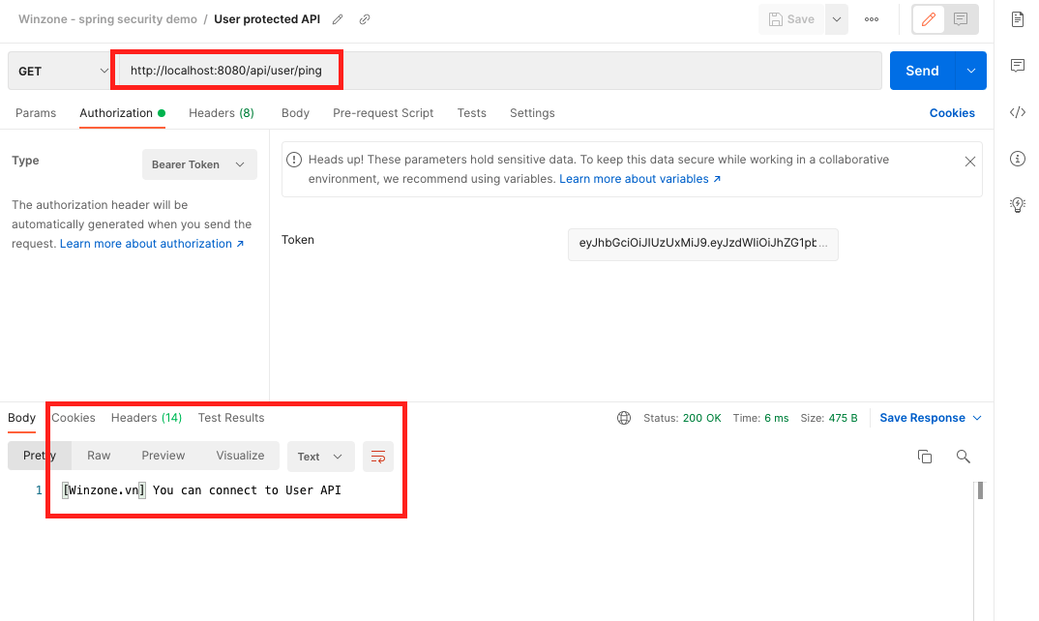Viewport: 1039px width, 621px height.
Task: Open the request Headers (8) tab
Action: pos(222,112)
